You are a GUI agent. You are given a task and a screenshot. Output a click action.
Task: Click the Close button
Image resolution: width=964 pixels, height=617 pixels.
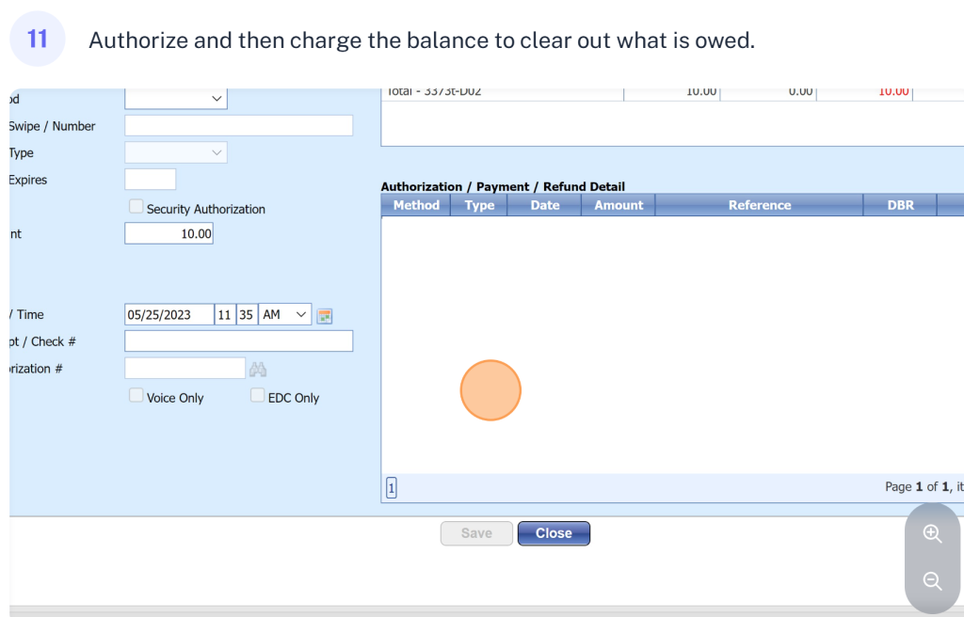pos(554,533)
